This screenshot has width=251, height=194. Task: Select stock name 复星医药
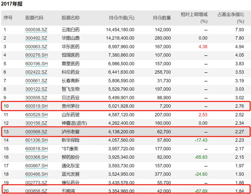71,64
